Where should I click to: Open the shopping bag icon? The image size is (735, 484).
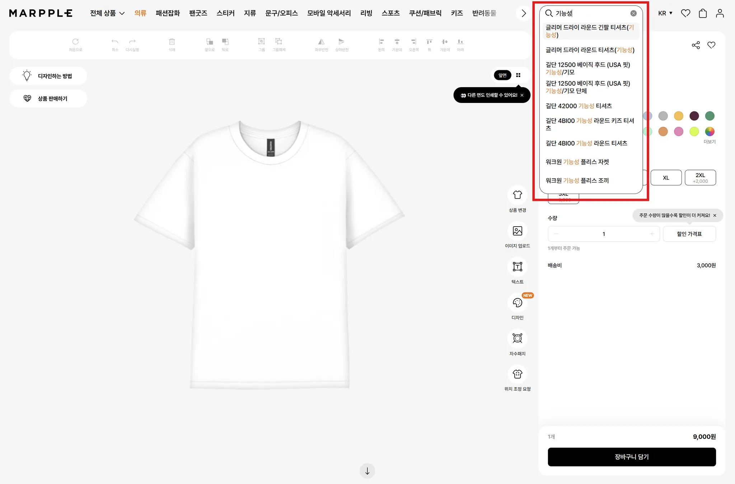click(703, 14)
